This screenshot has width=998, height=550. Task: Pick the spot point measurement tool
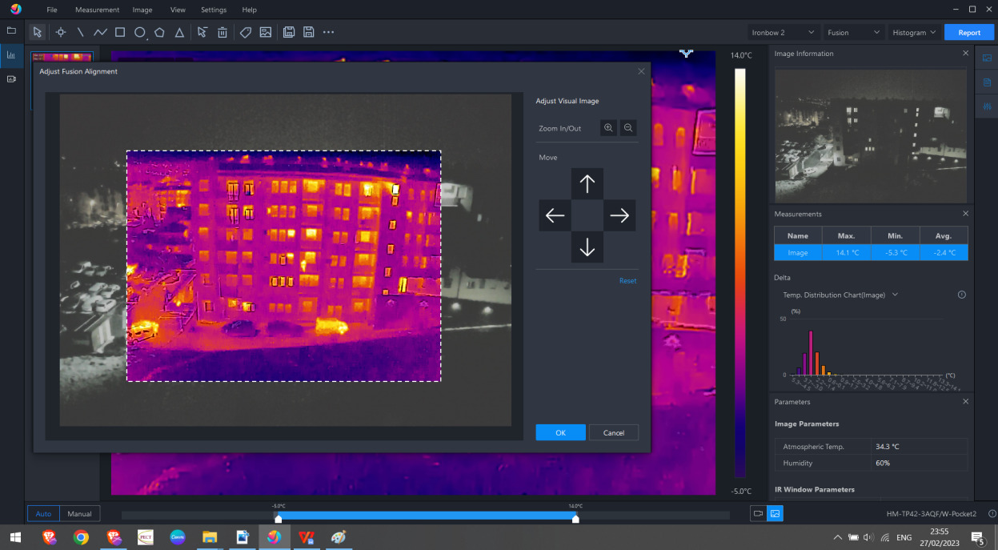[x=60, y=33]
